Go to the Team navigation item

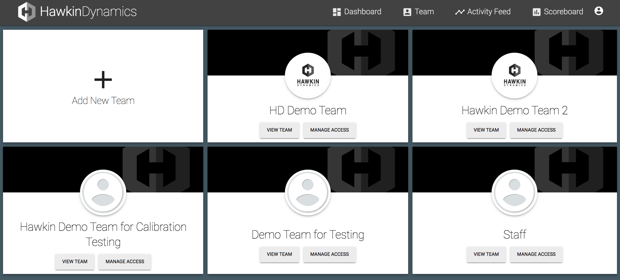pyautogui.click(x=418, y=12)
